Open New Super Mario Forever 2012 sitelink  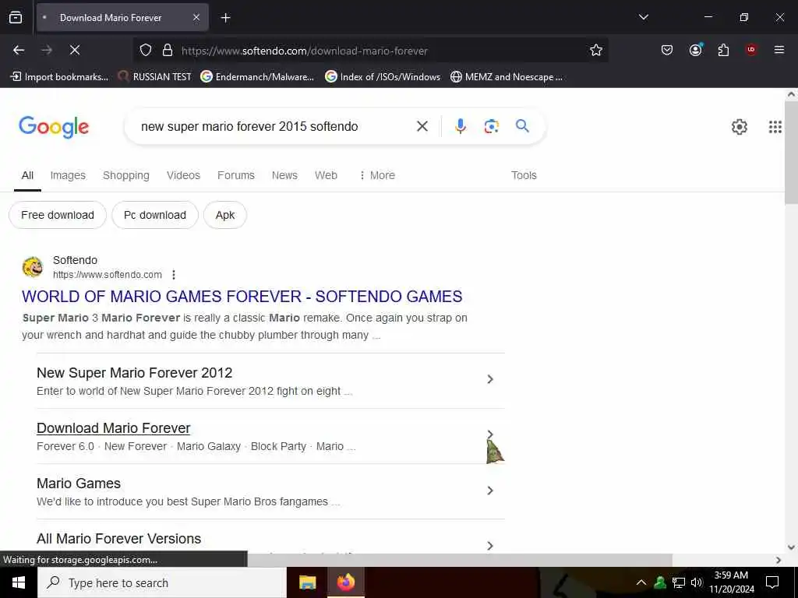click(x=134, y=373)
